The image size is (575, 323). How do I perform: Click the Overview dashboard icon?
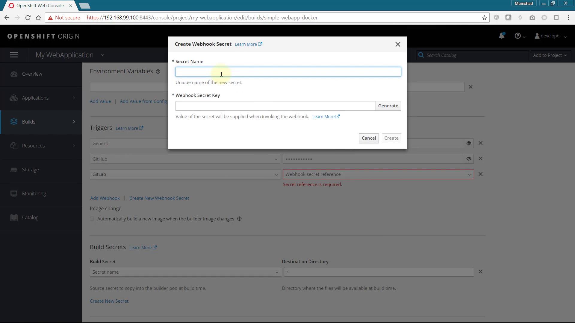[14, 74]
